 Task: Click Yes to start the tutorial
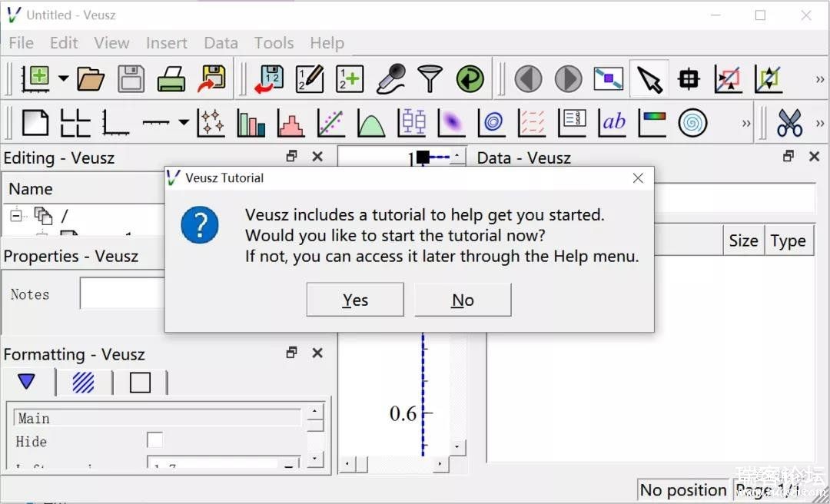355,300
